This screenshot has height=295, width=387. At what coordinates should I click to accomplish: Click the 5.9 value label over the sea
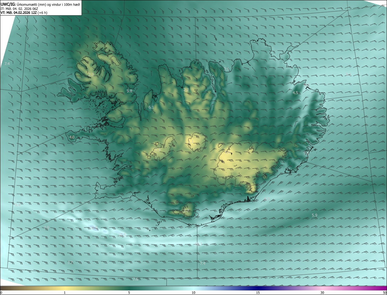[314, 215]
